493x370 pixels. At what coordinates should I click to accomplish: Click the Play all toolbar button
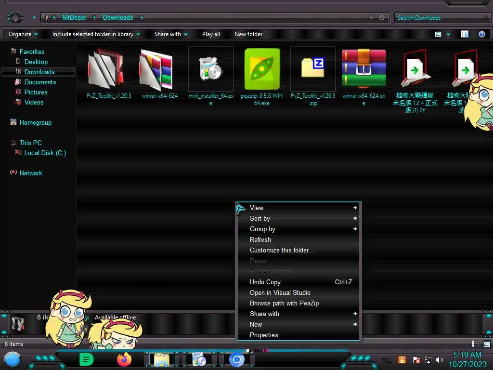click(211, 34)
